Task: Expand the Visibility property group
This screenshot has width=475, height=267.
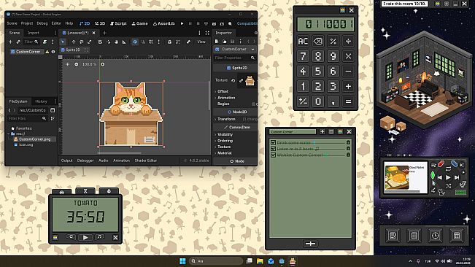Action: tap(225, 134)
